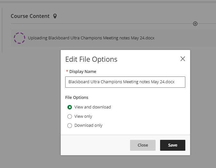Click the plus circle add content icon
The image size is (216, 168).
pyautogui.click(x=195, y=24)
